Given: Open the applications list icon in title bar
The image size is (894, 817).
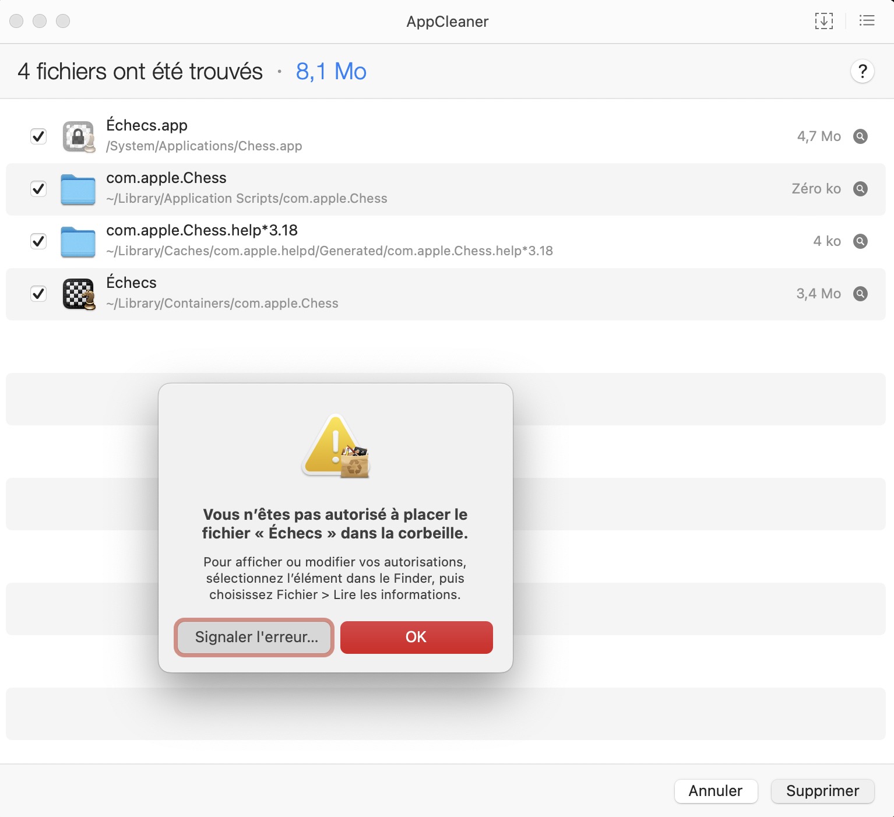Looking at the screenshot, I should pyautogui.click(x=867, y=21).
